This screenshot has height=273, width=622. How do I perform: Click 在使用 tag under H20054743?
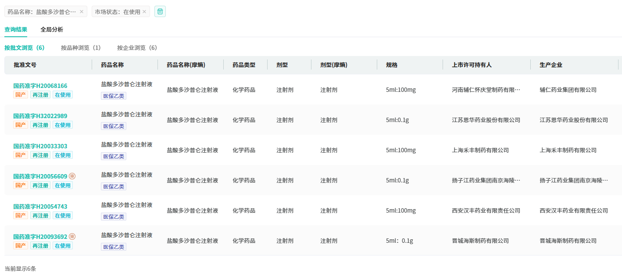[x=63, y=215]
